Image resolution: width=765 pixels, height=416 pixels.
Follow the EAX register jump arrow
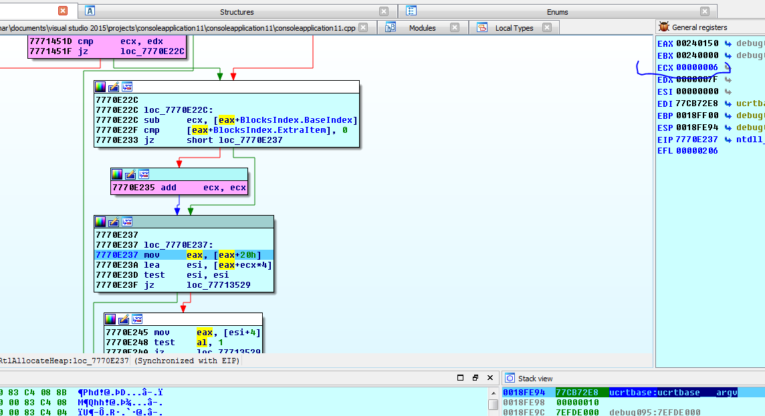pos(728,43)
